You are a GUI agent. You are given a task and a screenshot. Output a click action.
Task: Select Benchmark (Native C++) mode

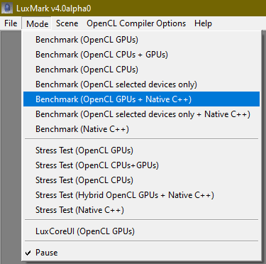click(141, 129)
